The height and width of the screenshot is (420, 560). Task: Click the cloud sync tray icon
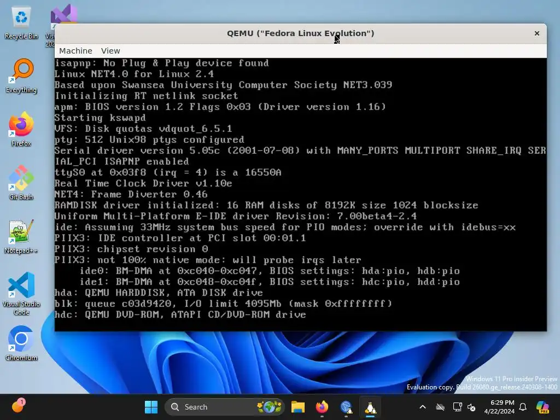pos(440,407)
